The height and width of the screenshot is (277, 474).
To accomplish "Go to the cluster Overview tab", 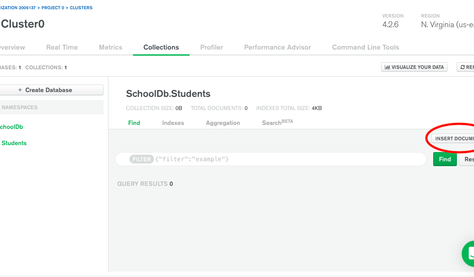I will (12, 47).
